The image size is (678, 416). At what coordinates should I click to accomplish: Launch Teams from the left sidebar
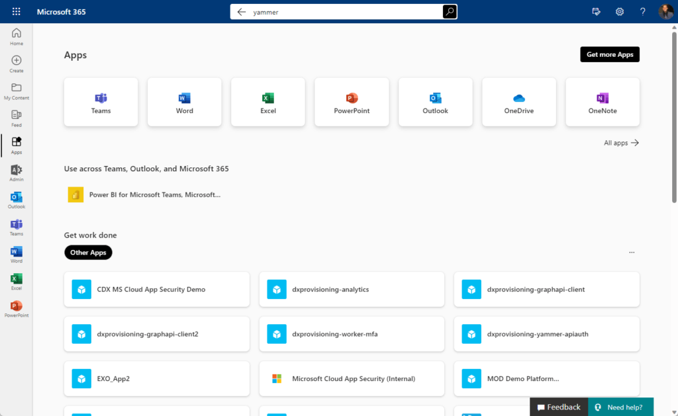click(17, 228)
